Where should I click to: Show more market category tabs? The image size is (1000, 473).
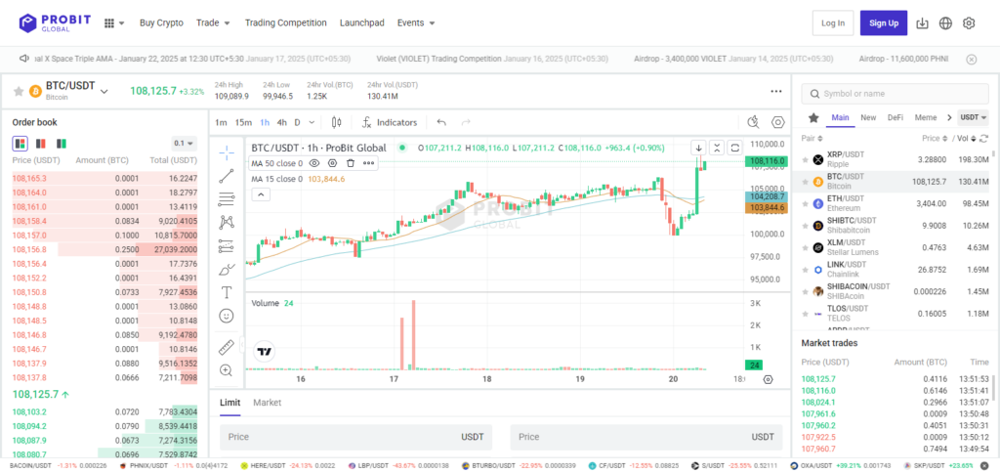949,117
